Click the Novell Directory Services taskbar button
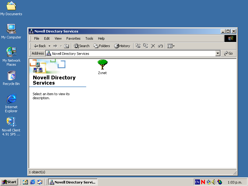Image resolution: width=248 pixels, height=186 pixels. (x=73, y=182)
